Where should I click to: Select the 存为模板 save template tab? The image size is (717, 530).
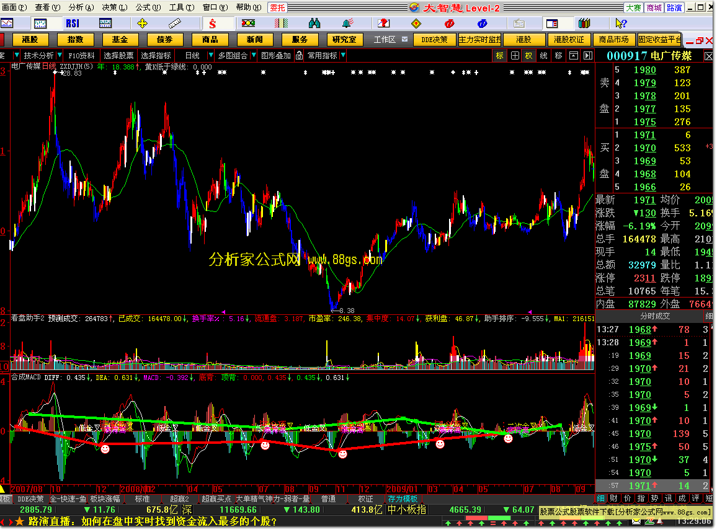[403, 499]
